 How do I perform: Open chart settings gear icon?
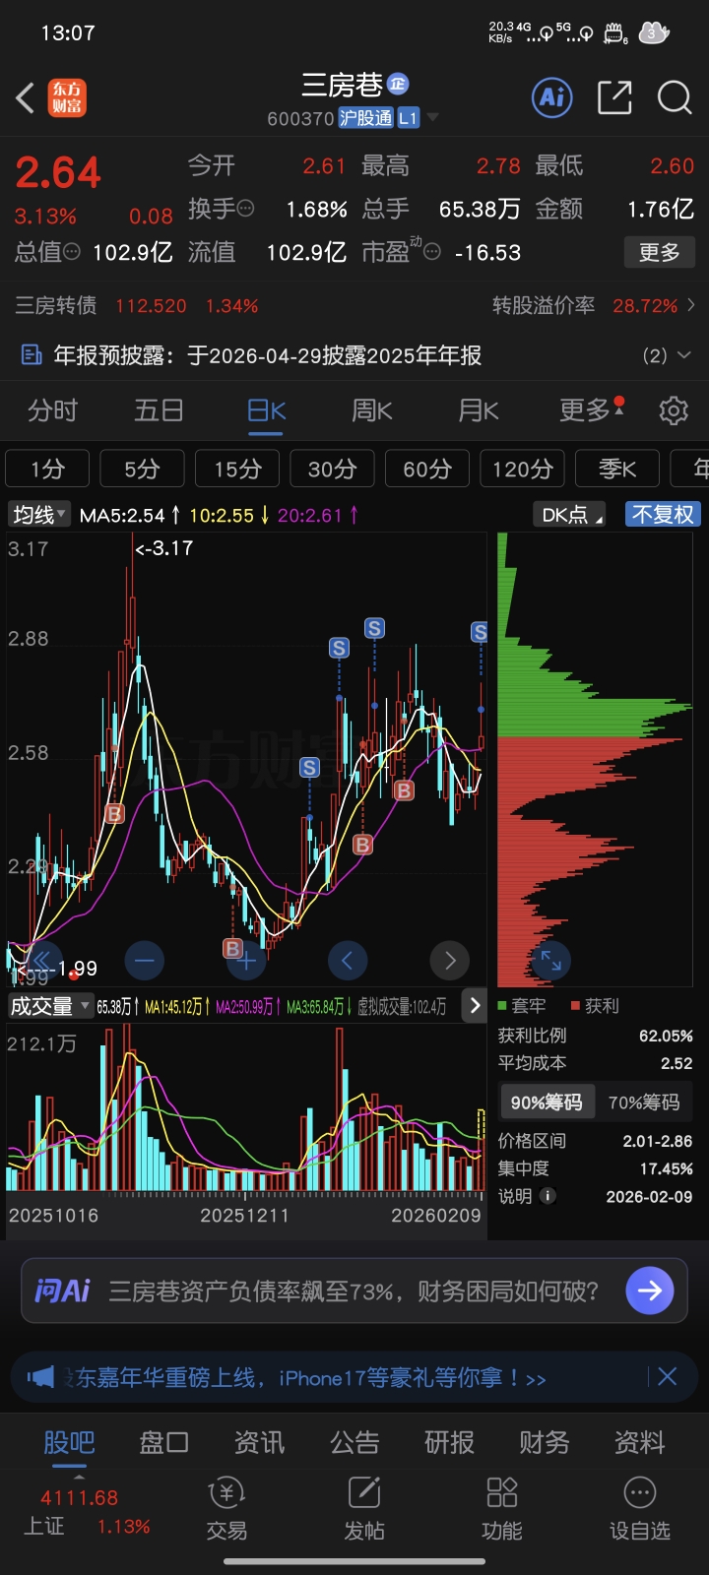(674, 410)
